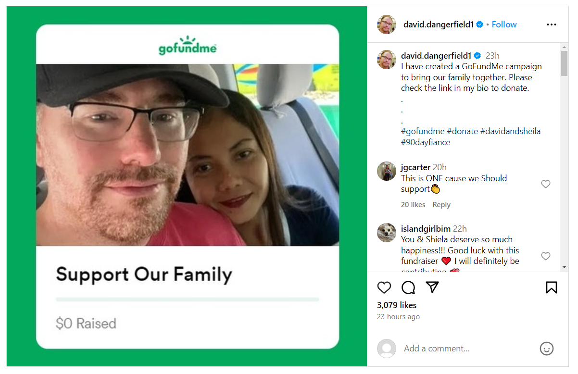Reply to jgcarter's comment
The width and height of the screenshot is (578, 374).
click(441, 205)
